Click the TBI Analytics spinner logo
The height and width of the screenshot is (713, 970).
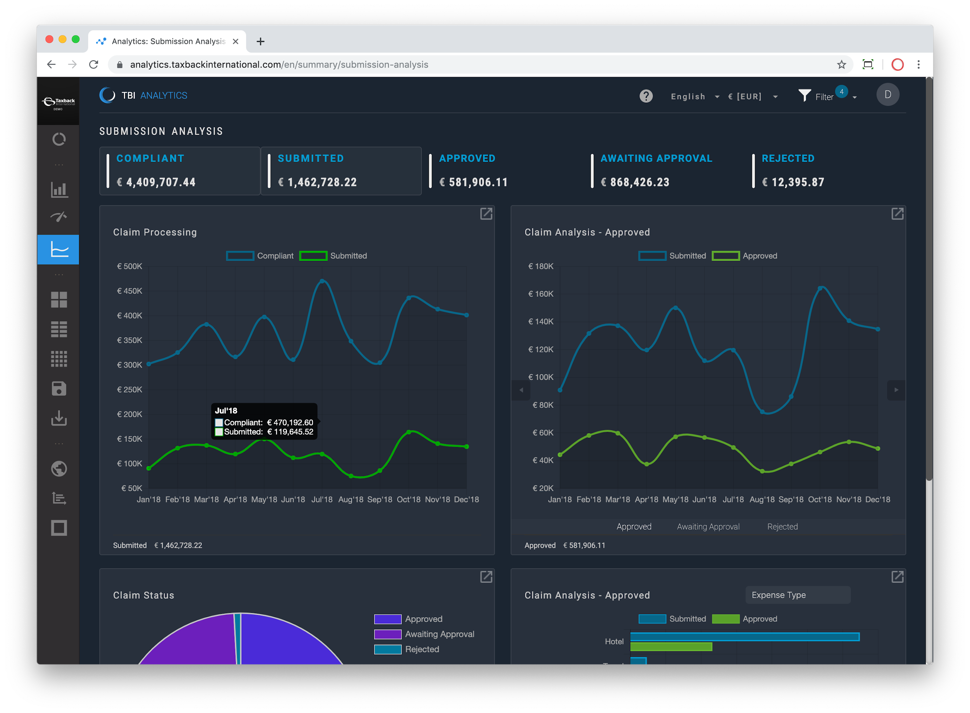pos(107,95)
